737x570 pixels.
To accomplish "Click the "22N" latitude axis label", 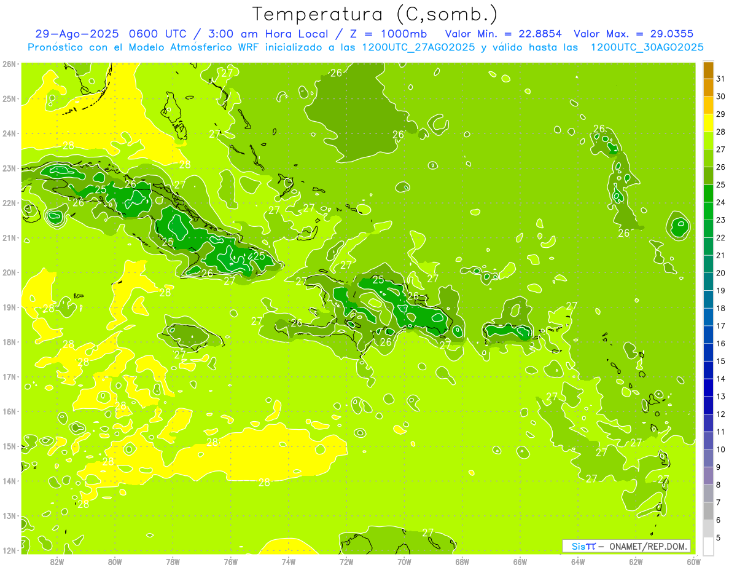I will (x=9, y=203).
